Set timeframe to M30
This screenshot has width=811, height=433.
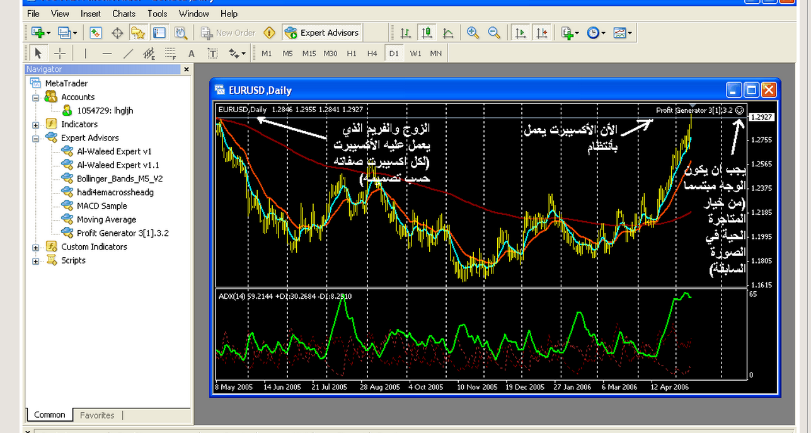(330, 54)
